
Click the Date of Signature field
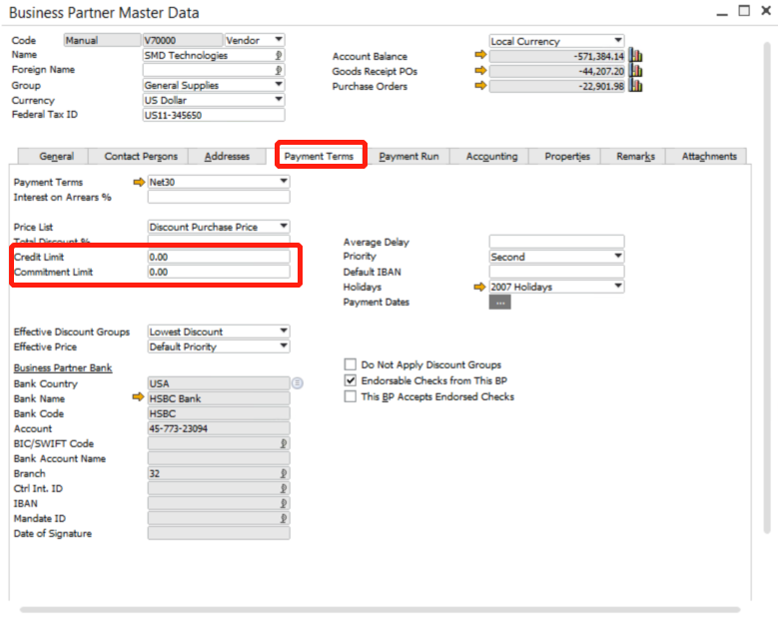coord(219,533)
